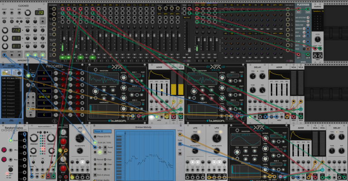348x181 pixels.
Task: Toggle the Mode button on Random Gates
Action: click(x=10, y=169)
